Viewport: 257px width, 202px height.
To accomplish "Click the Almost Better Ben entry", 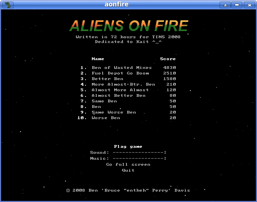I will click(119, 96).
